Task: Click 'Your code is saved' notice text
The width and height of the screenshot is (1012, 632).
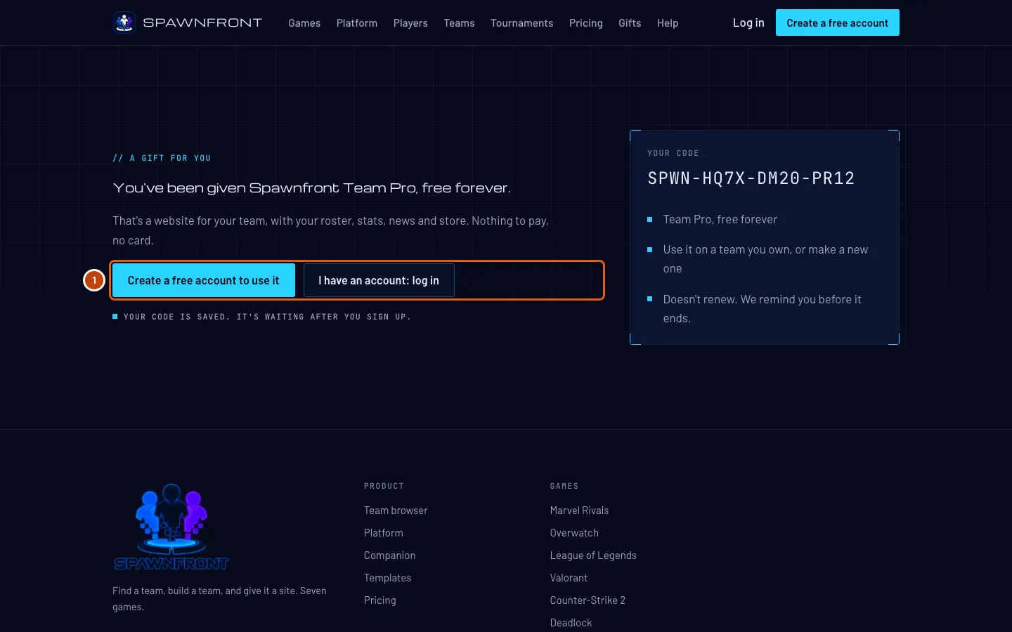Action: (267, 317)
